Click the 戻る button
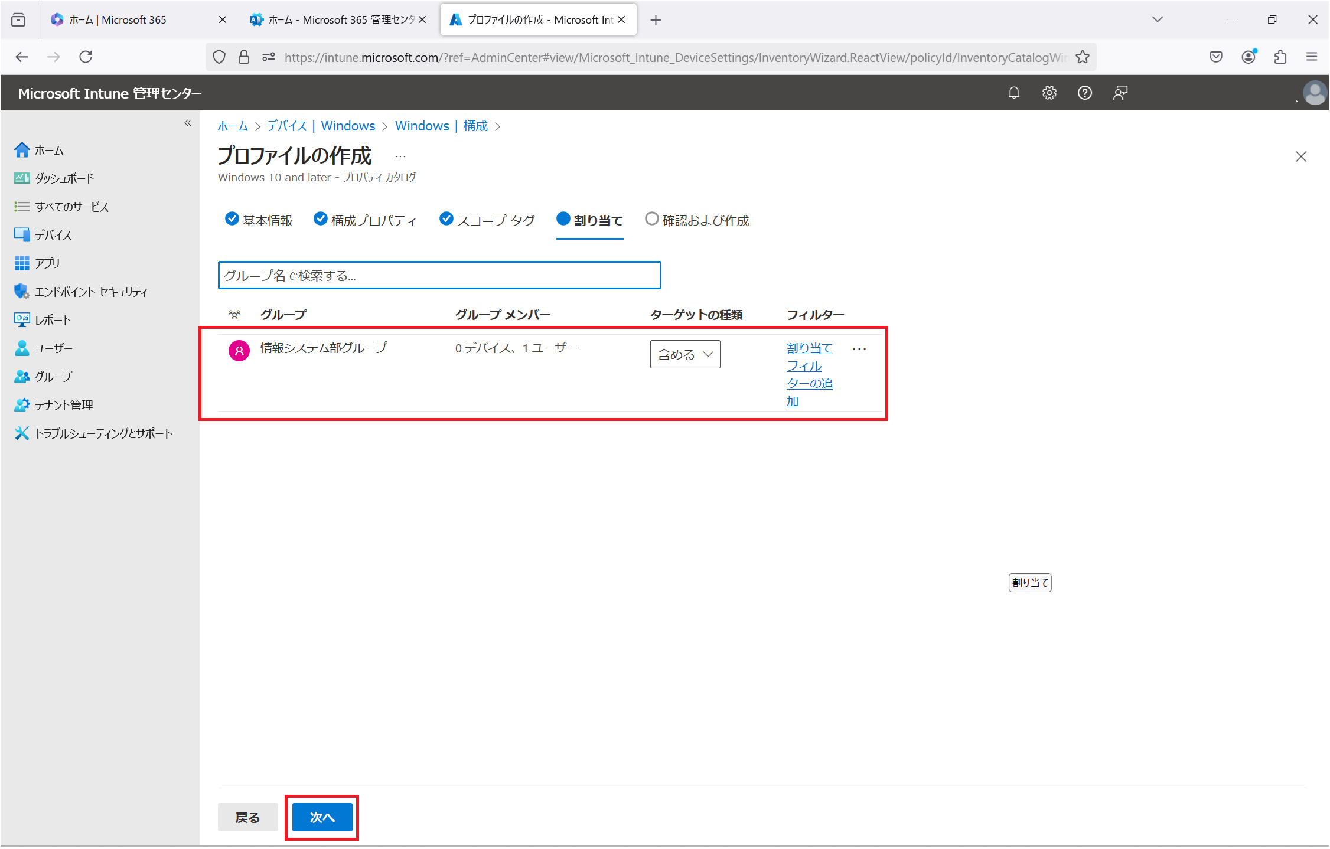Viewport: 1330px width, 849px height. pos(247,817)
